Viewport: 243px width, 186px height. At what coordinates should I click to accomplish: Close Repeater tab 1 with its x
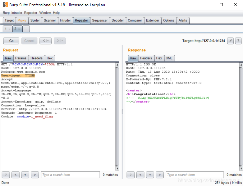9,29
